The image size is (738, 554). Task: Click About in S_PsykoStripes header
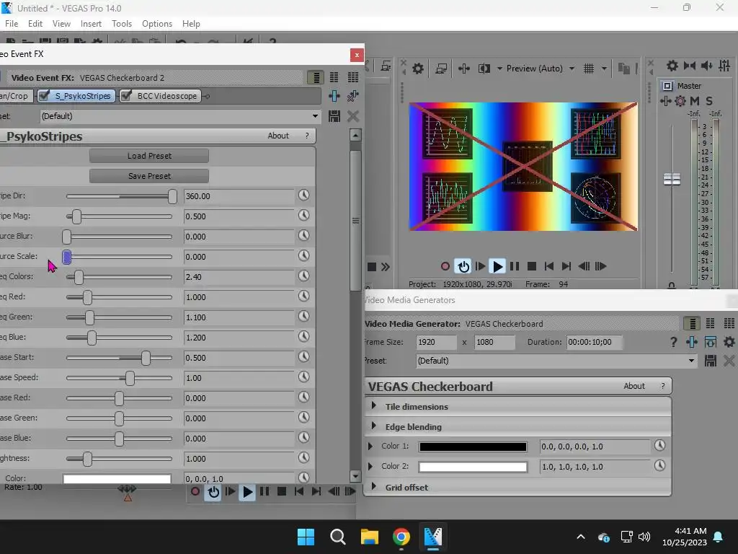click(x=278, y=136)
